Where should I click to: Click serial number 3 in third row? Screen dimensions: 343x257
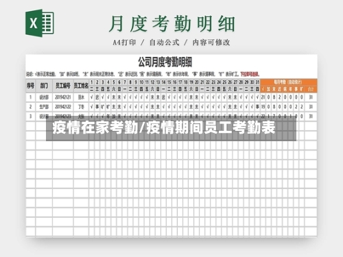(x=30, y=117)
